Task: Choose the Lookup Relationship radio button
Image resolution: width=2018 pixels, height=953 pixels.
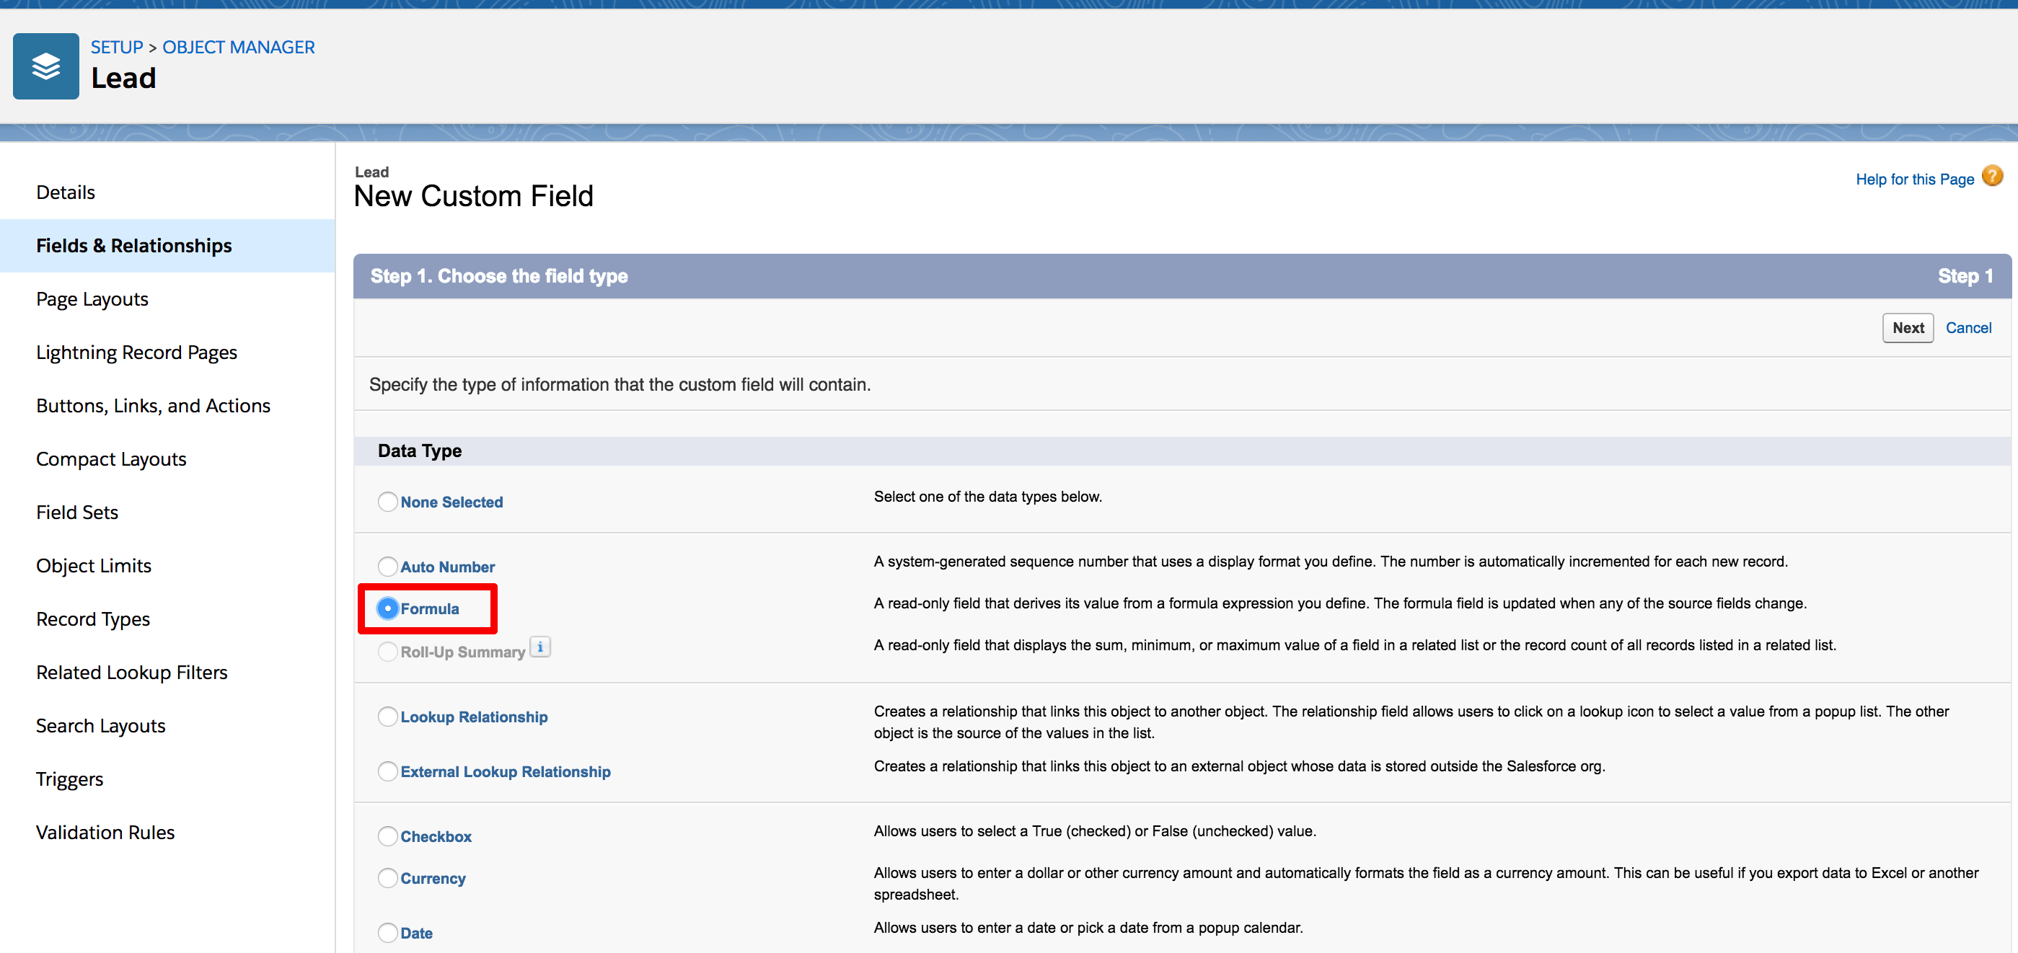Action: 388,717
